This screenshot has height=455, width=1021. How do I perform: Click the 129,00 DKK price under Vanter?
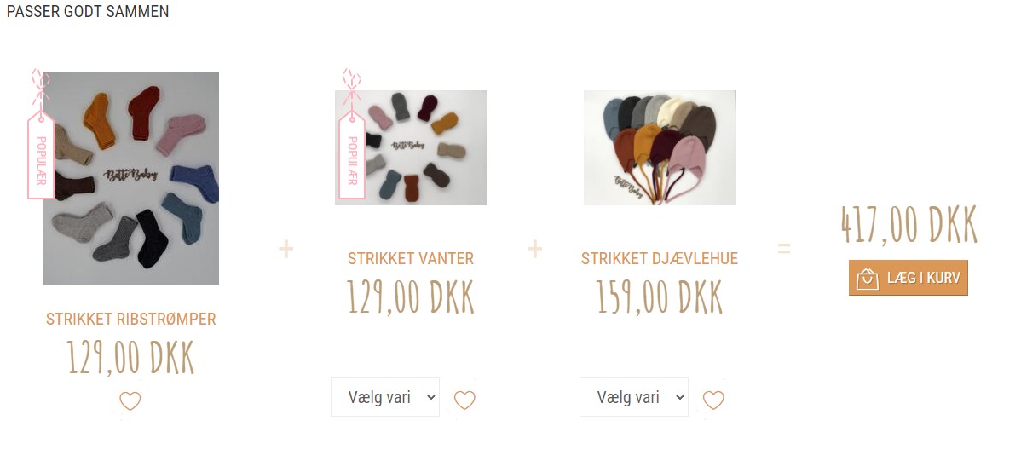[411, 297]
